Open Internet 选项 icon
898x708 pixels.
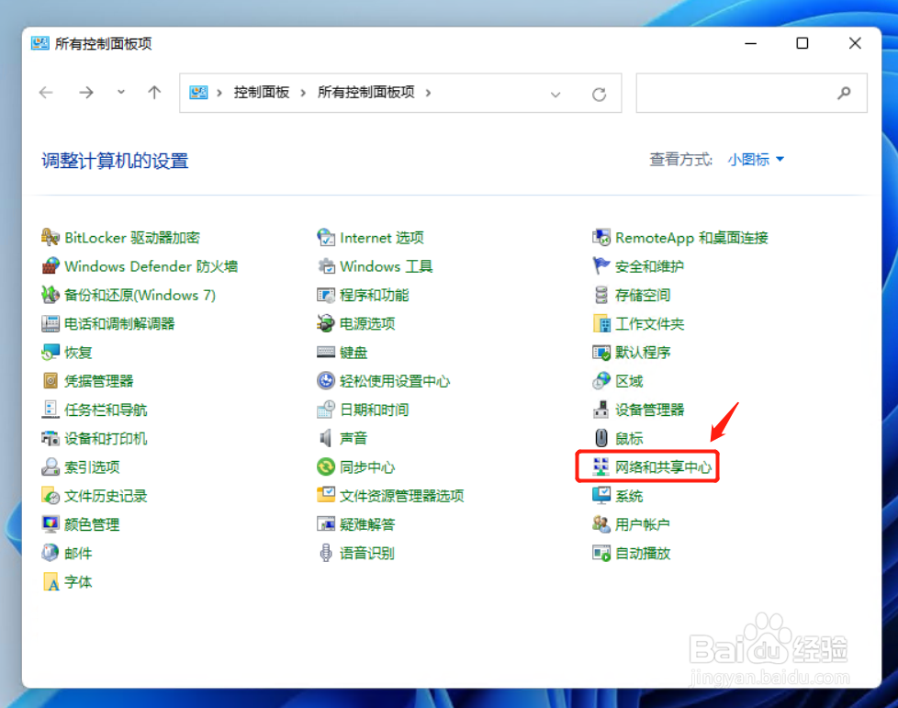(326, 237)
